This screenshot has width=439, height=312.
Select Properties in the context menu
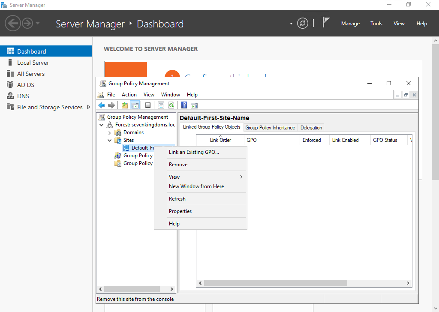click(x=180, y=211)
